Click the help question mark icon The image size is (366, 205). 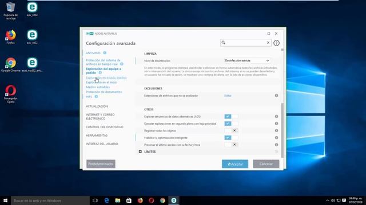[x=276, y=43]
